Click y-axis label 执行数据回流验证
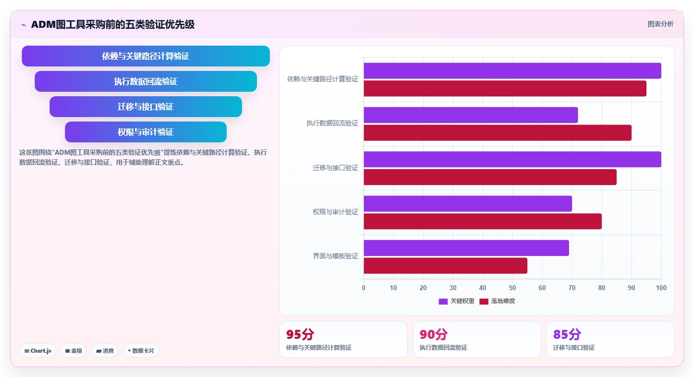The height and width of the screenshot is (377, 694). pyautogui.click(x=332, y=123)
